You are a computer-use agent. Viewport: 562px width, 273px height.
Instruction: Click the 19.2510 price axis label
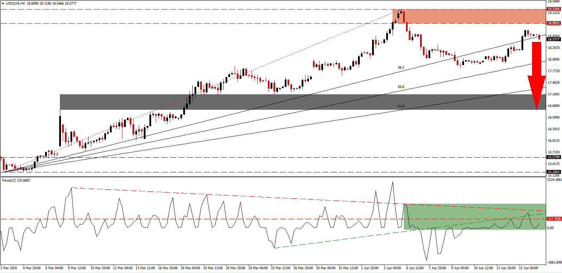pos(554,13)
